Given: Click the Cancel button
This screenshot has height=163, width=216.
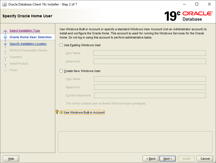Looking at the screenshot, I should click(x=205, y=159).
